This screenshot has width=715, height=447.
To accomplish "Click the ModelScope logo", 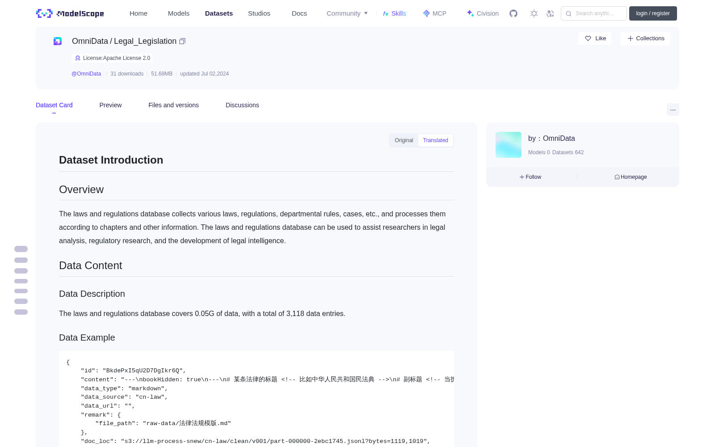I will click(70, 13).
